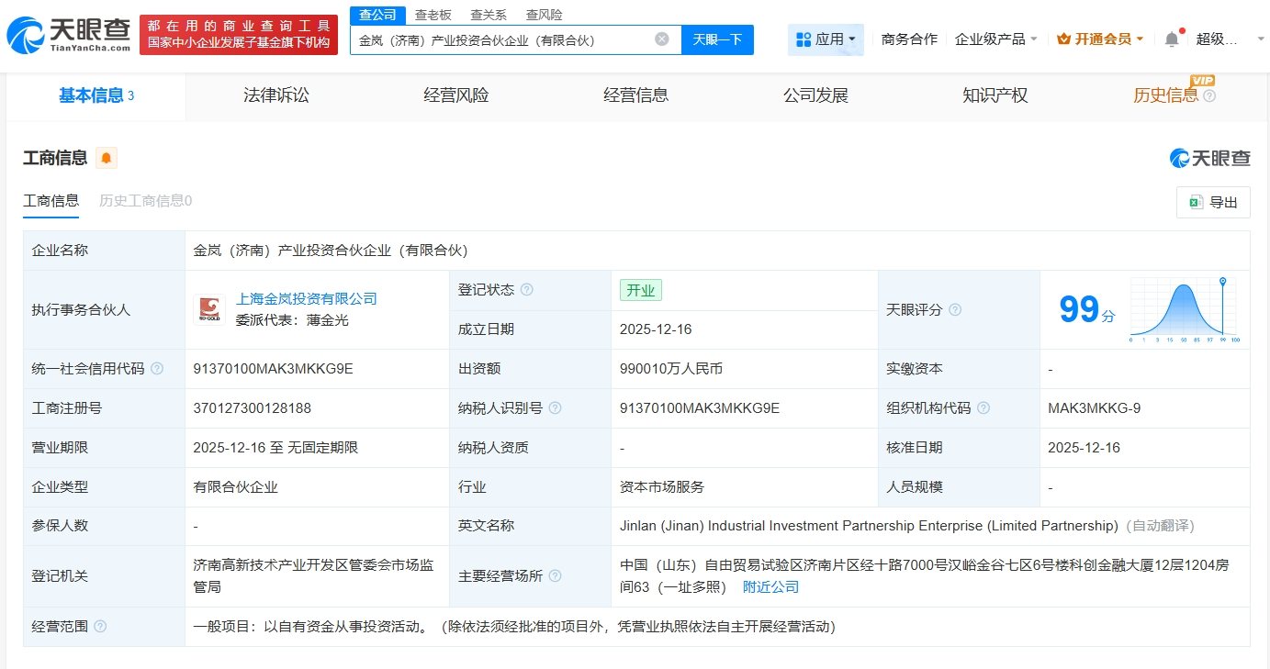Click the orange reminder bell beside 工商信息

[x=107, y=158]
